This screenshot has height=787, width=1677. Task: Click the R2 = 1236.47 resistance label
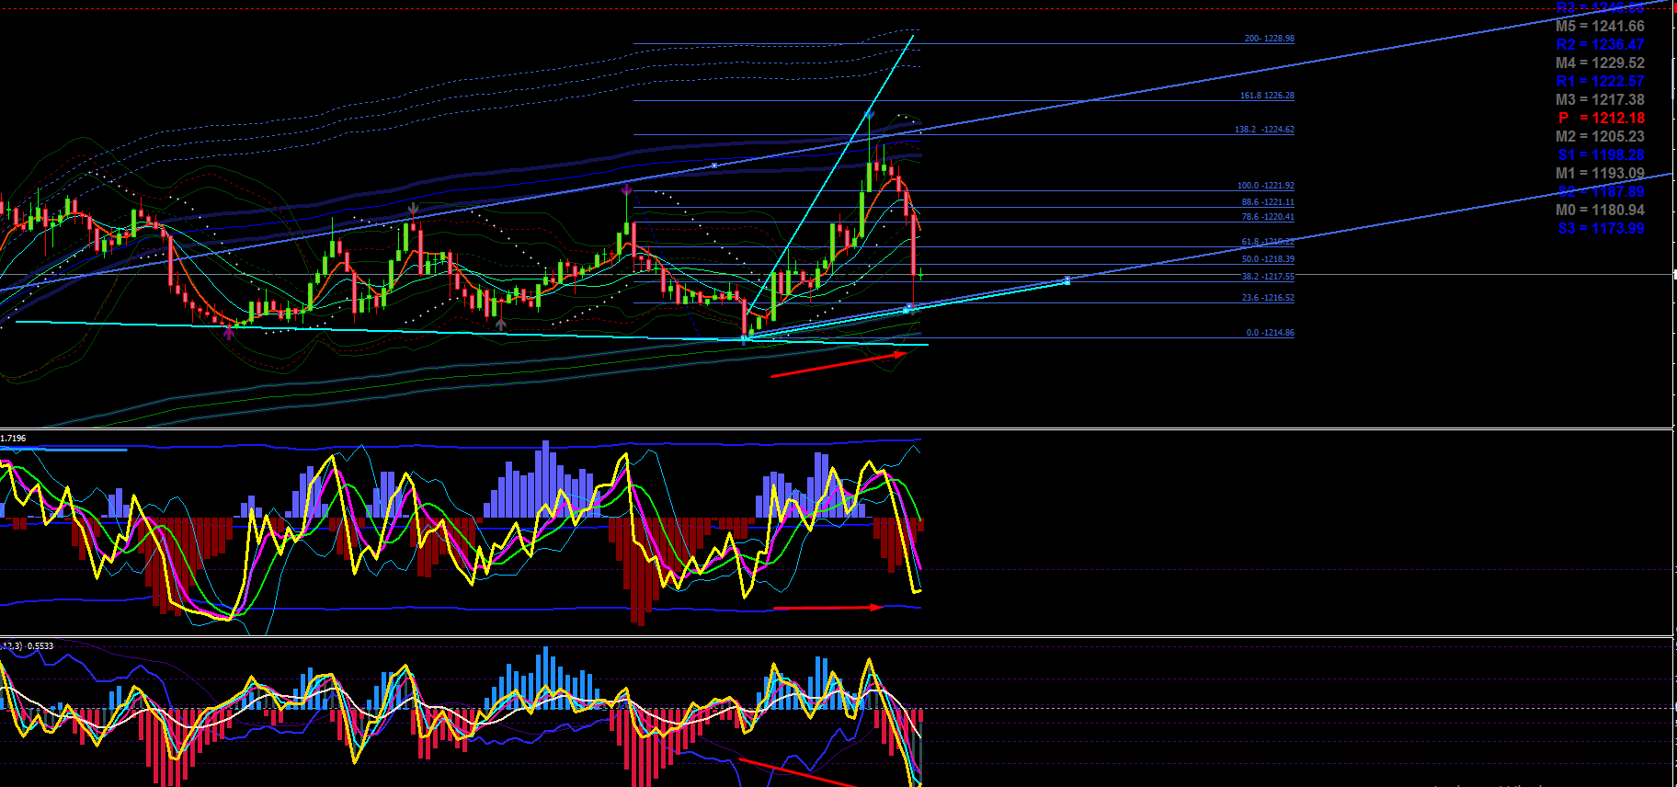point(1600,44)
